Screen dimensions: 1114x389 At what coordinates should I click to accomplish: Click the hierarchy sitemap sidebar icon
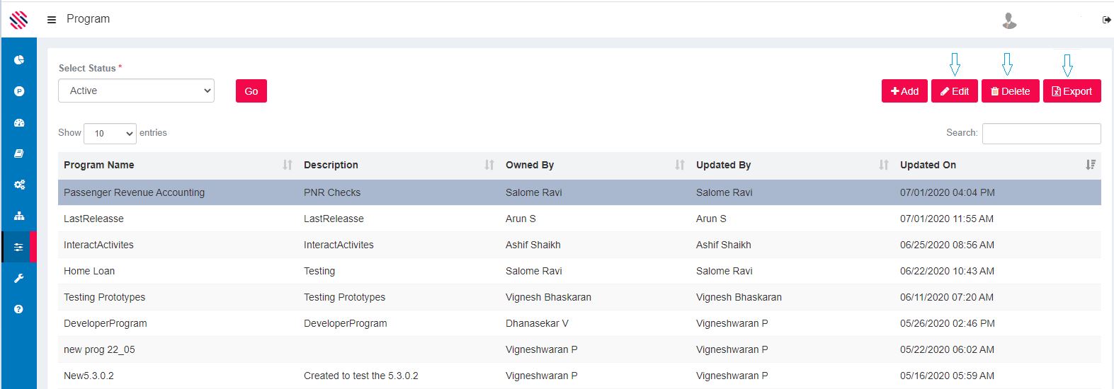coord(19,216)
